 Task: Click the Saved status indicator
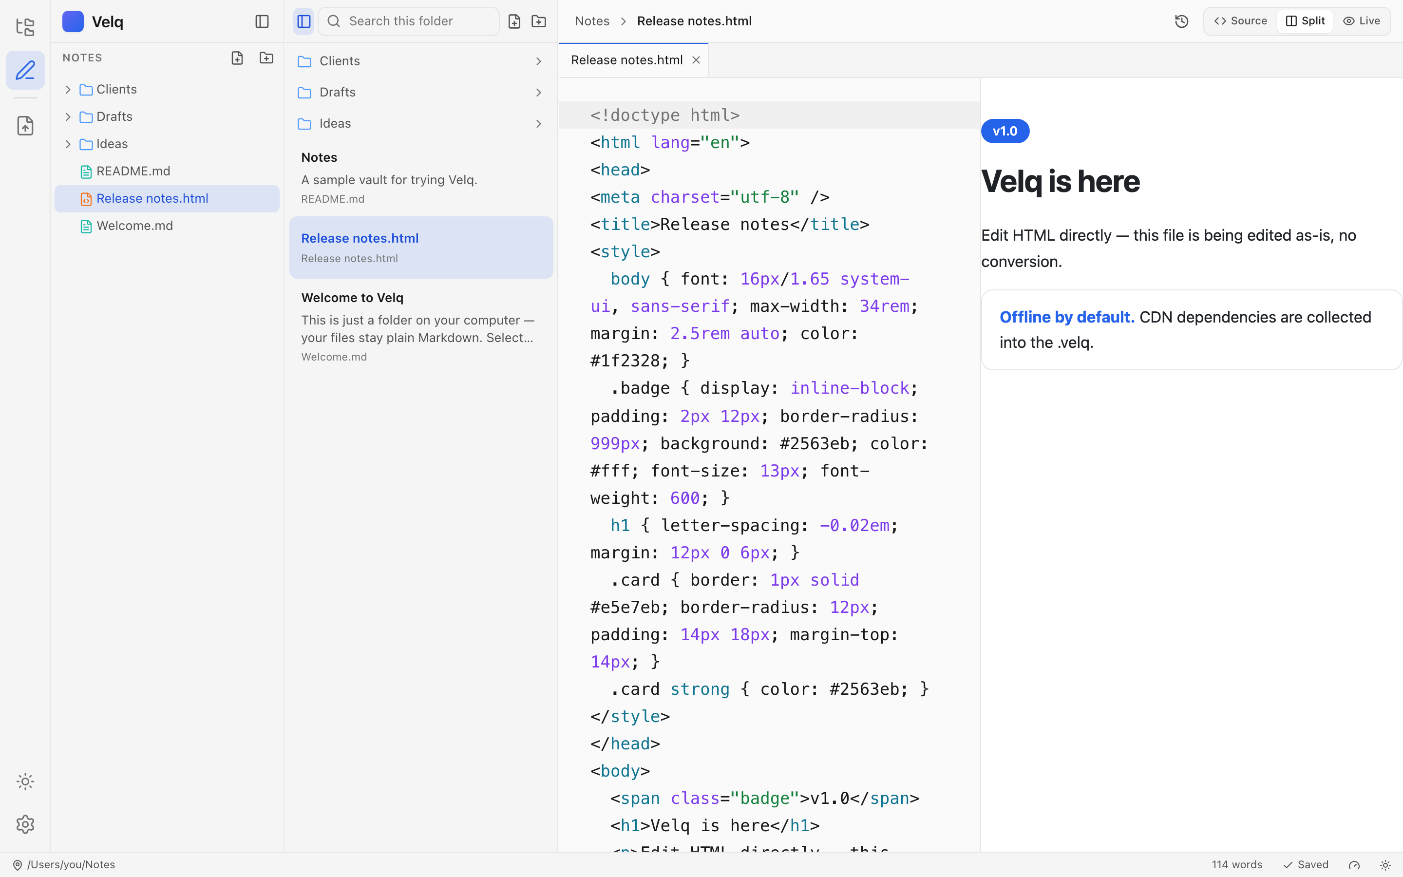(1306, 865)
